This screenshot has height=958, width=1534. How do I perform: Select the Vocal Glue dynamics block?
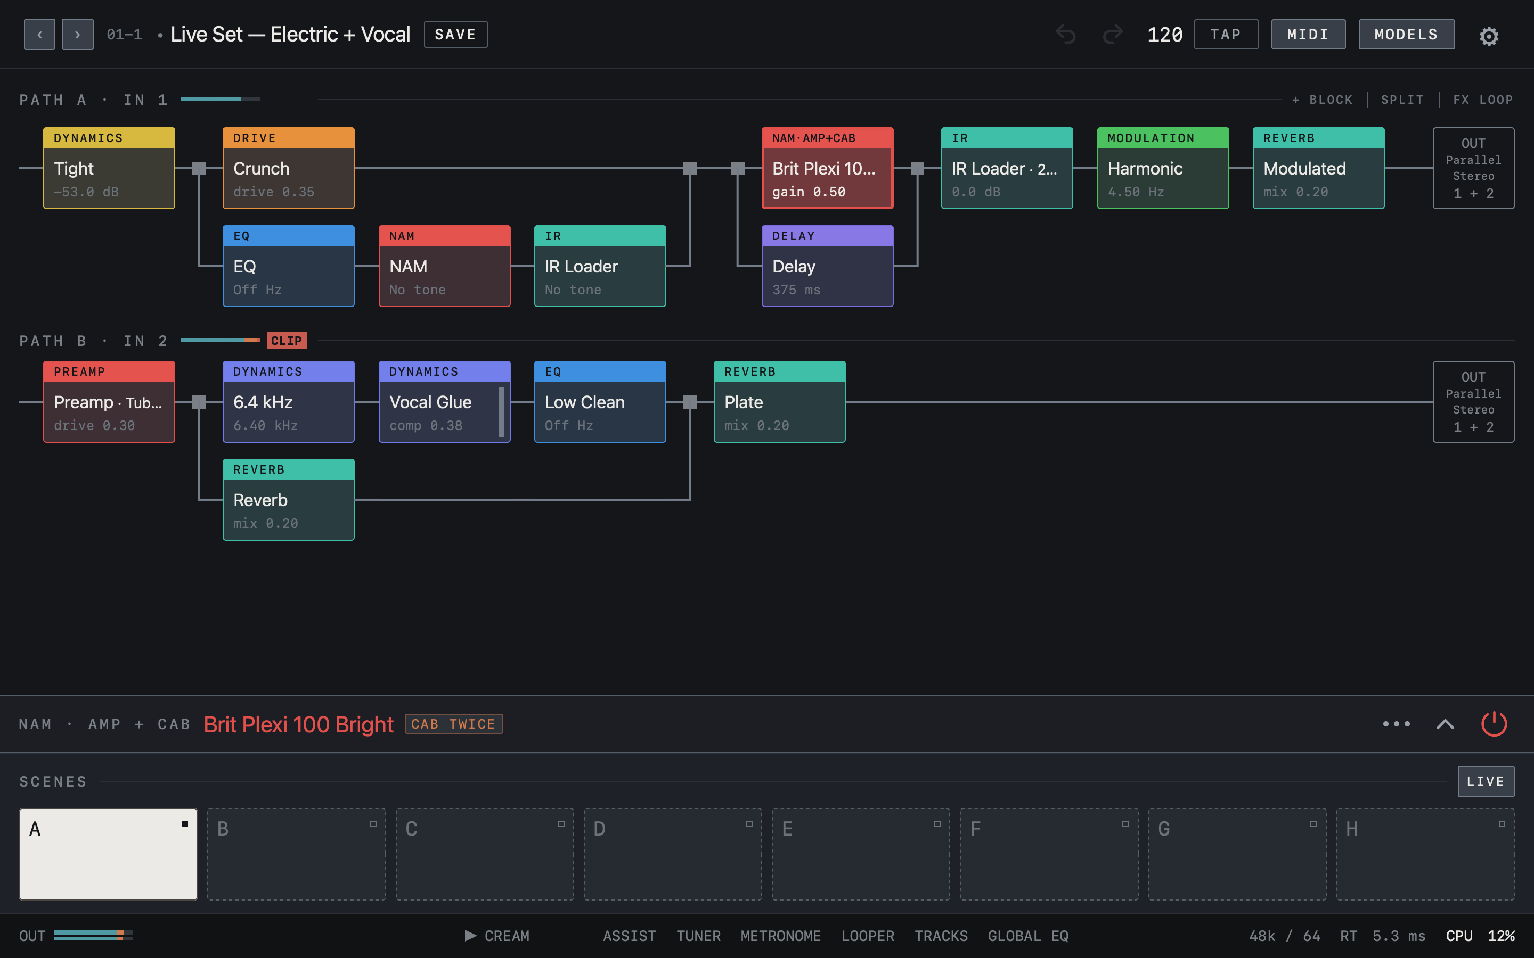tap(444, 402)
